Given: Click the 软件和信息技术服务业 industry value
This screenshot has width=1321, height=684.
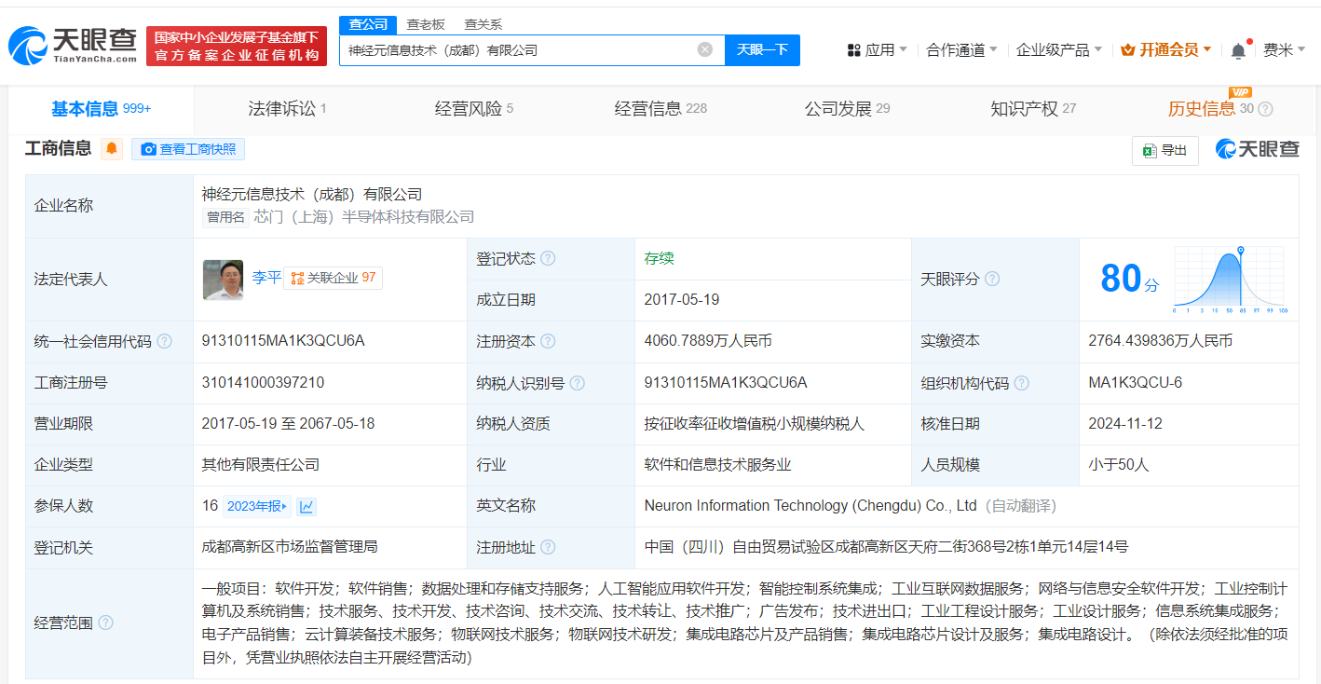Looking at the screenshot, I should click(717, 465).
